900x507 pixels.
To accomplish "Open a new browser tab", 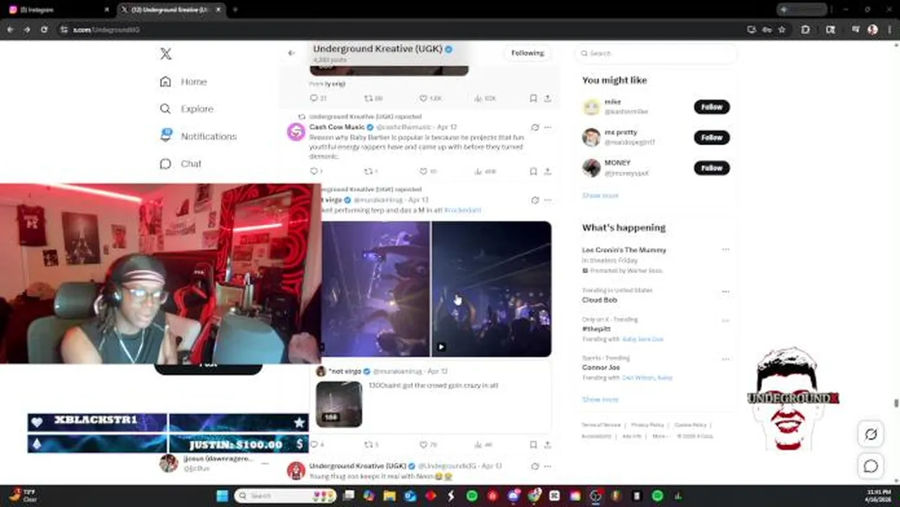I will pyautogui.click(x=235, y=10).
